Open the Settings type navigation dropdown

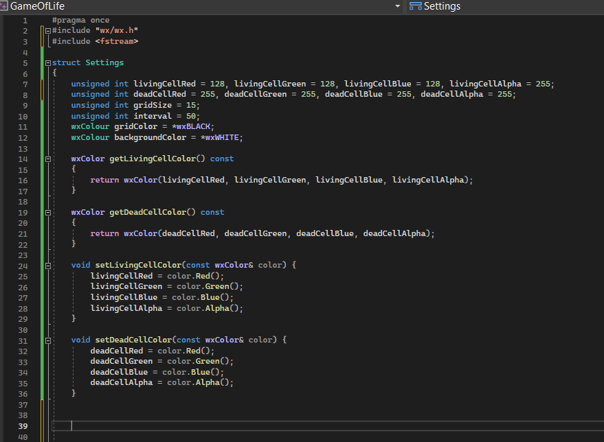click(x=442, y=6)
